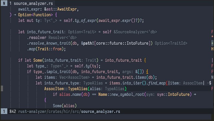Click the H marker on the .map row
This screenshot has height=121, width=214.
pyautogui.click(x=212, y=49)
